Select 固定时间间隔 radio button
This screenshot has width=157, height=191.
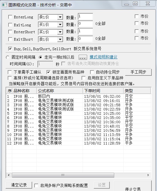(7, 57)
